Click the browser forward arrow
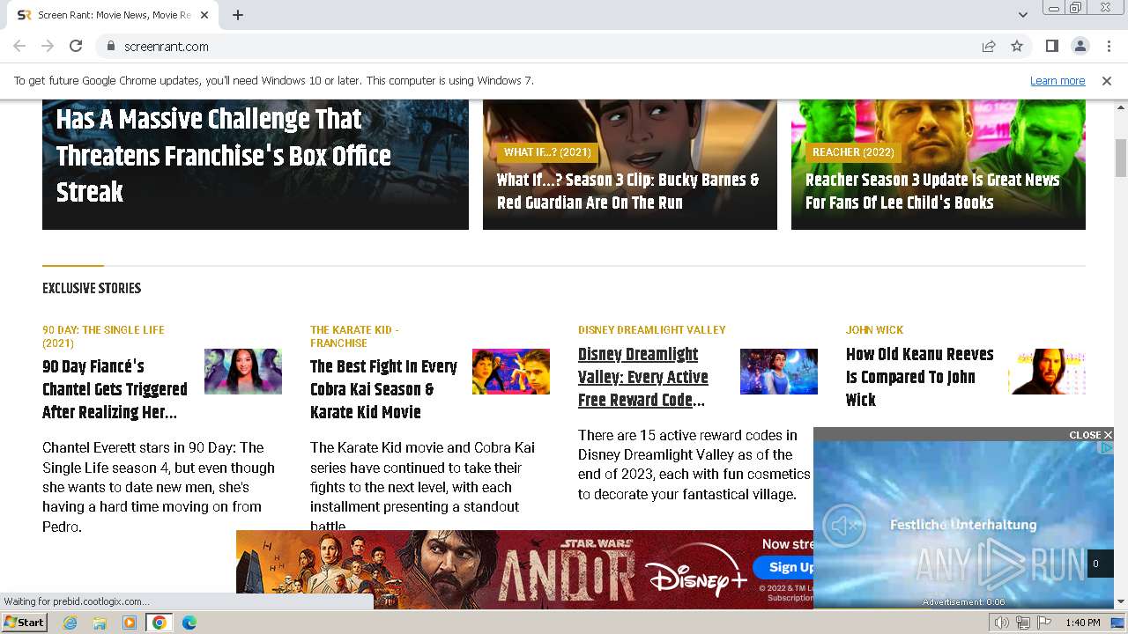1128x634 pixels. 48,46
